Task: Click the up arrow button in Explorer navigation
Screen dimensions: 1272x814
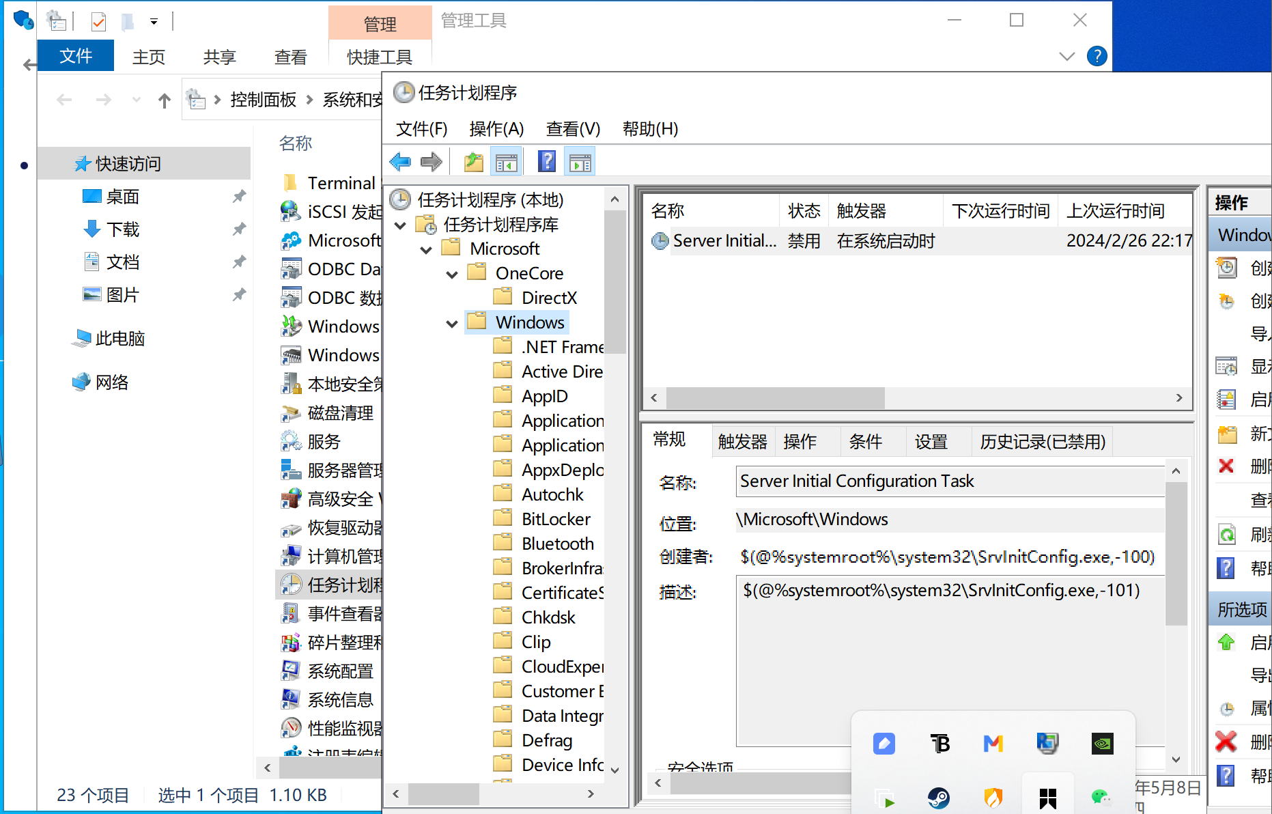Action: pos(164,101)
